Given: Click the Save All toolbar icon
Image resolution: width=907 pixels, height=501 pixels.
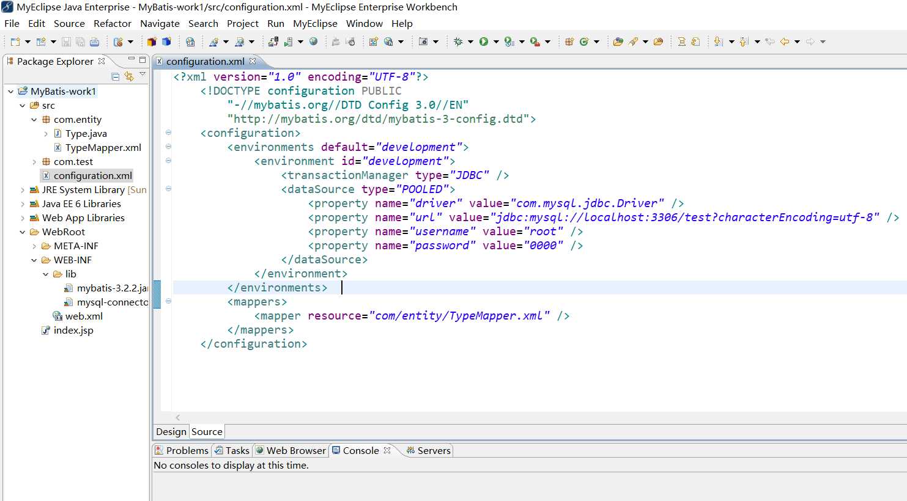Looking at the screenshot, I should 80,42.
